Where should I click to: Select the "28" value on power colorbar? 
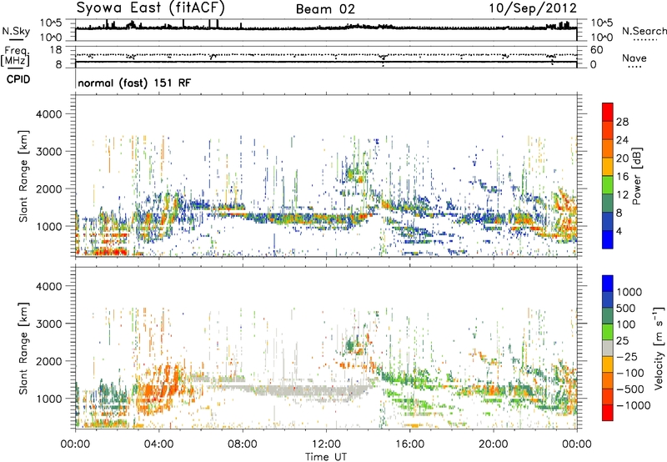tap(622, 122)
